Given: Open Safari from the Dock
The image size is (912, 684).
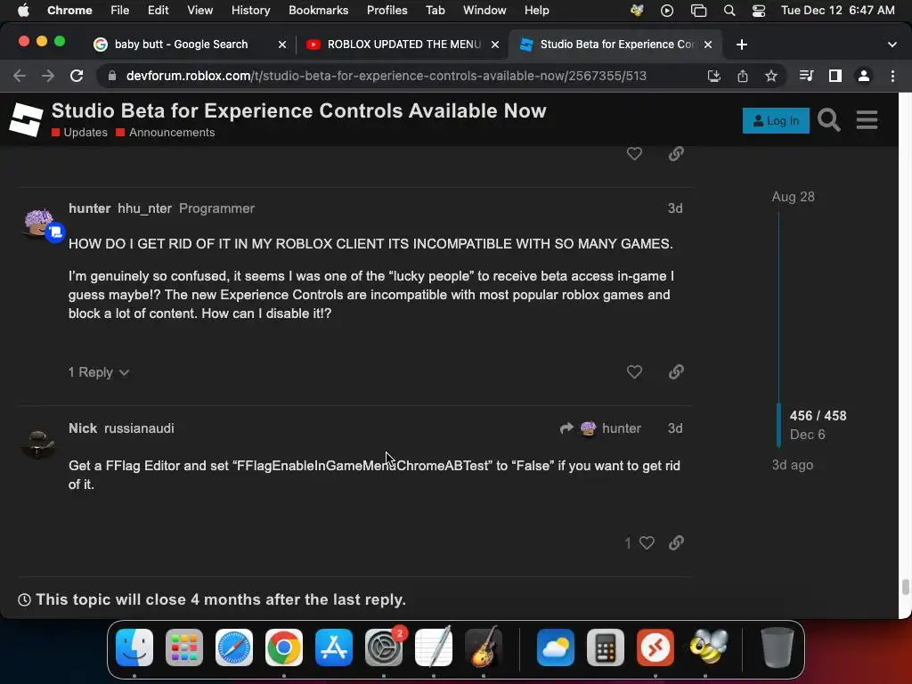Looking at the screenshot, I should (x=234, y=647).
